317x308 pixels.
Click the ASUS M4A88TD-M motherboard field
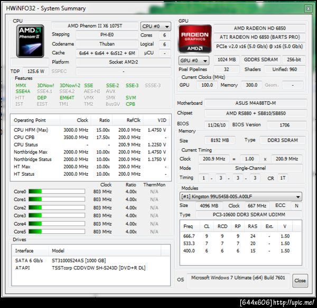pyautogui.click(x=256, y=103)
